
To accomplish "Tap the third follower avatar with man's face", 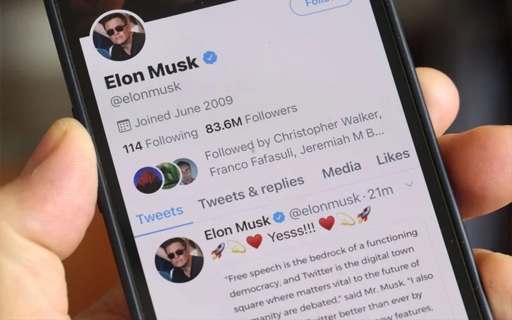I will [x=187, y=171].
